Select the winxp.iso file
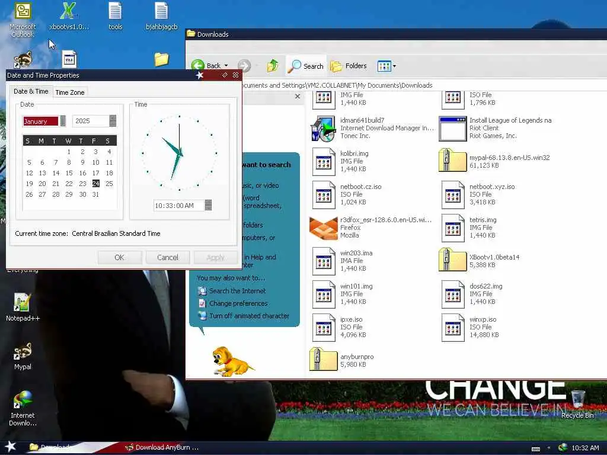The height and width of the screenshot is (455, 607). [470, 327]
